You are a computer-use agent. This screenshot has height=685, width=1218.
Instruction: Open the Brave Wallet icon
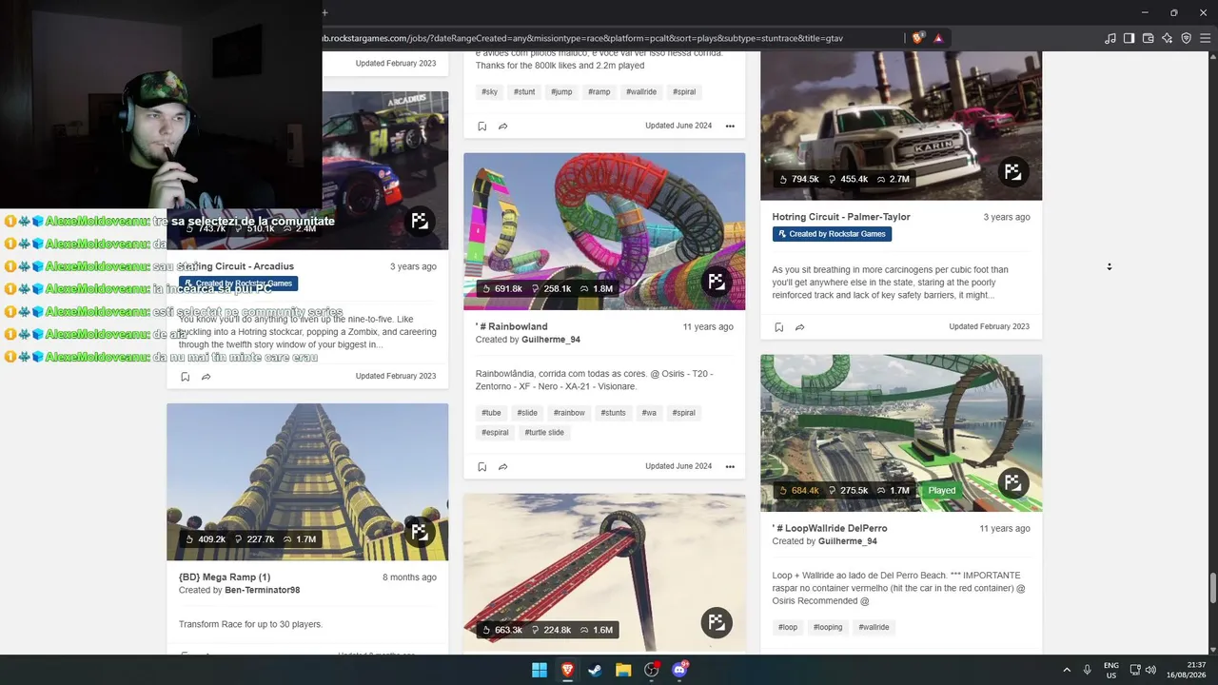point(1149,38)
